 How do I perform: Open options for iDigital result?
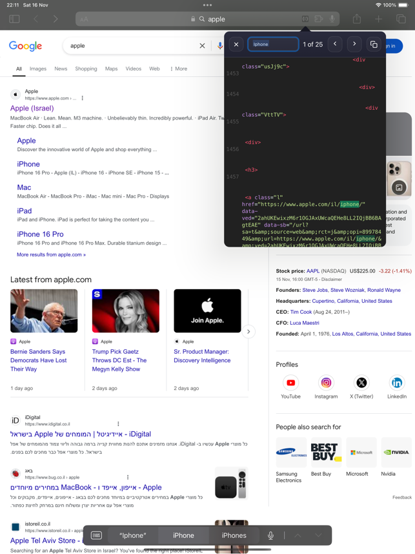coord(118,424)
